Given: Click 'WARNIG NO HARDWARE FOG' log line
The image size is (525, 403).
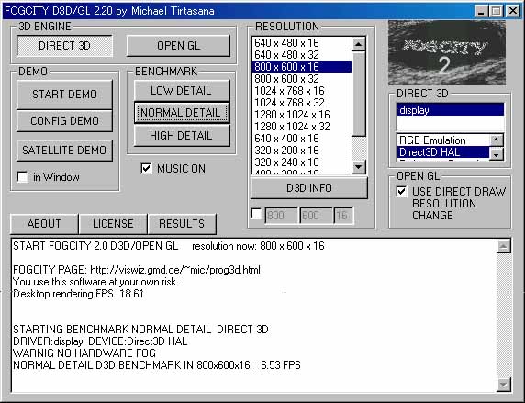Looking at the screenshot, I should click(x=84, y=353).
